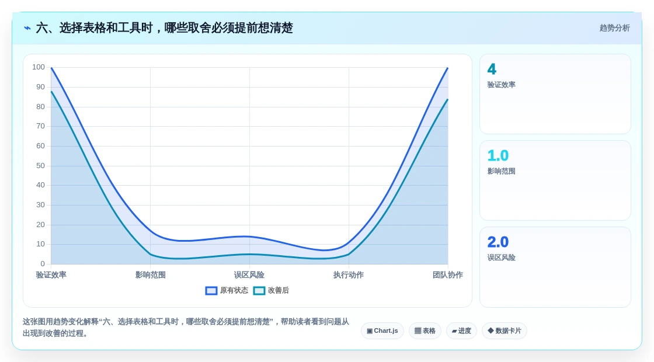Click the 影响范围 x-axis label
This screenshot has width=654, height=362.
(150, 275)
